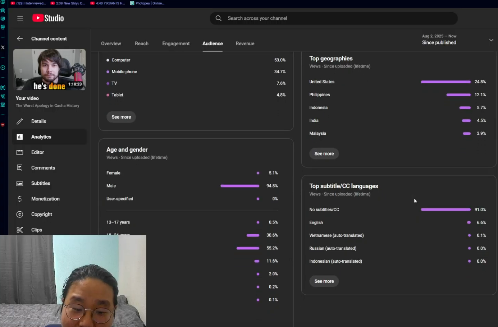Click the 'Russian (auto-translated)' row
Screen dimensions: 498x327
[397, 248]
